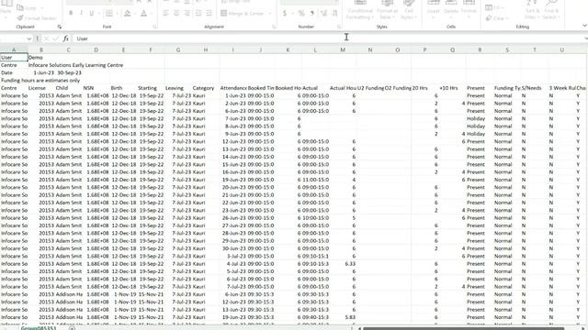Select cell containing 'Demo'

tap(41, 58)
